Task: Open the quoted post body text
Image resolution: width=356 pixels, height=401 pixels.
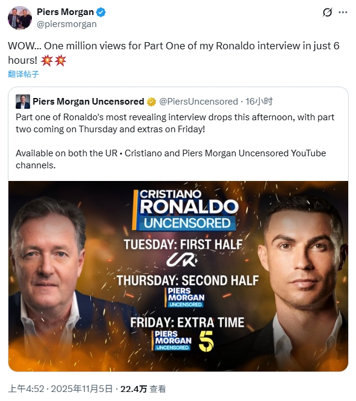Action: coord(175,141)
